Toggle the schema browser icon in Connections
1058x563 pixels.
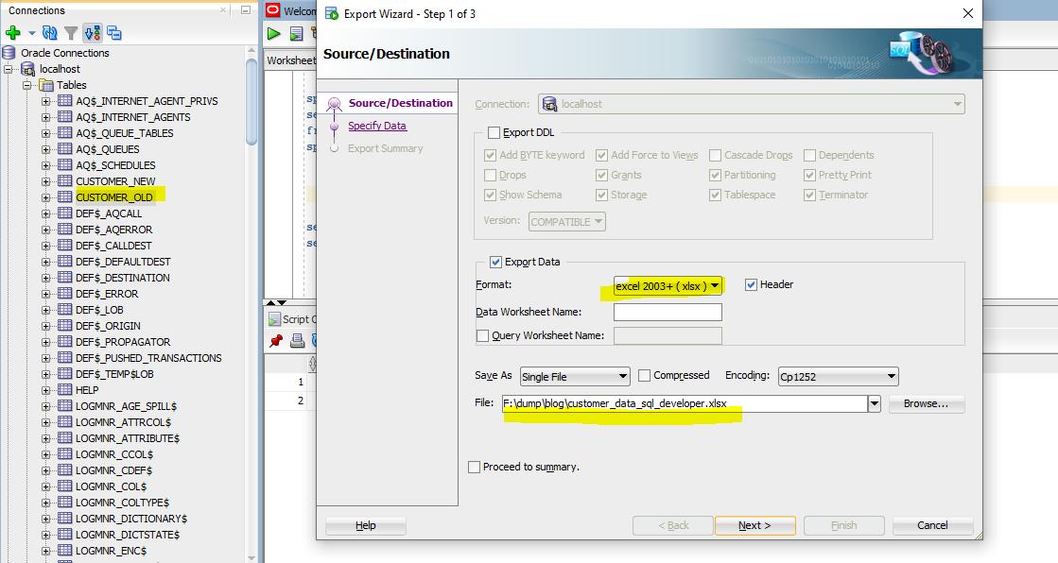(x=93, y=32)
